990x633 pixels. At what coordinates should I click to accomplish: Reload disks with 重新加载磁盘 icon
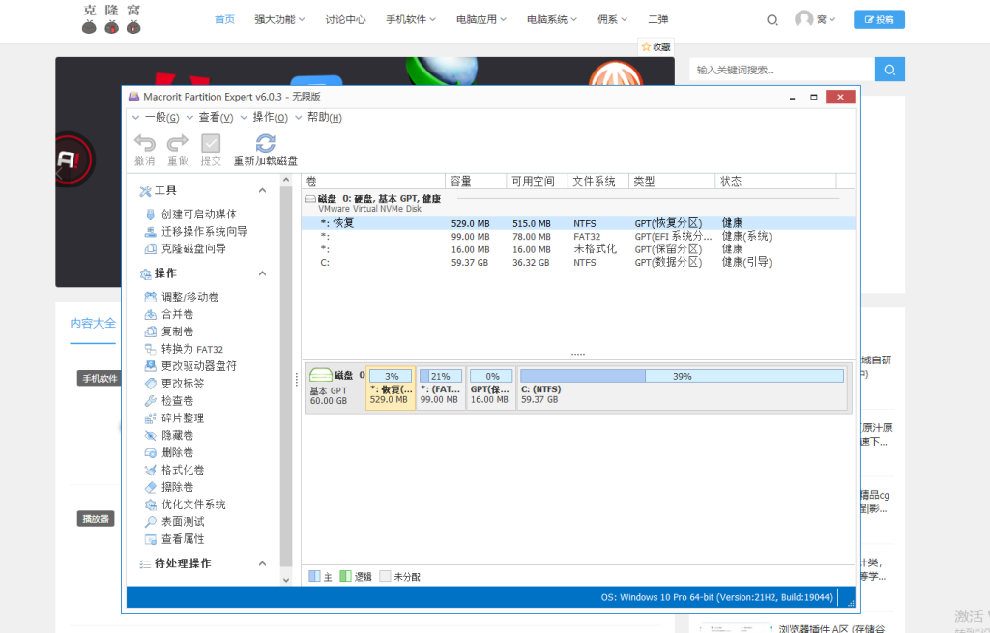[x=265, y=150]
